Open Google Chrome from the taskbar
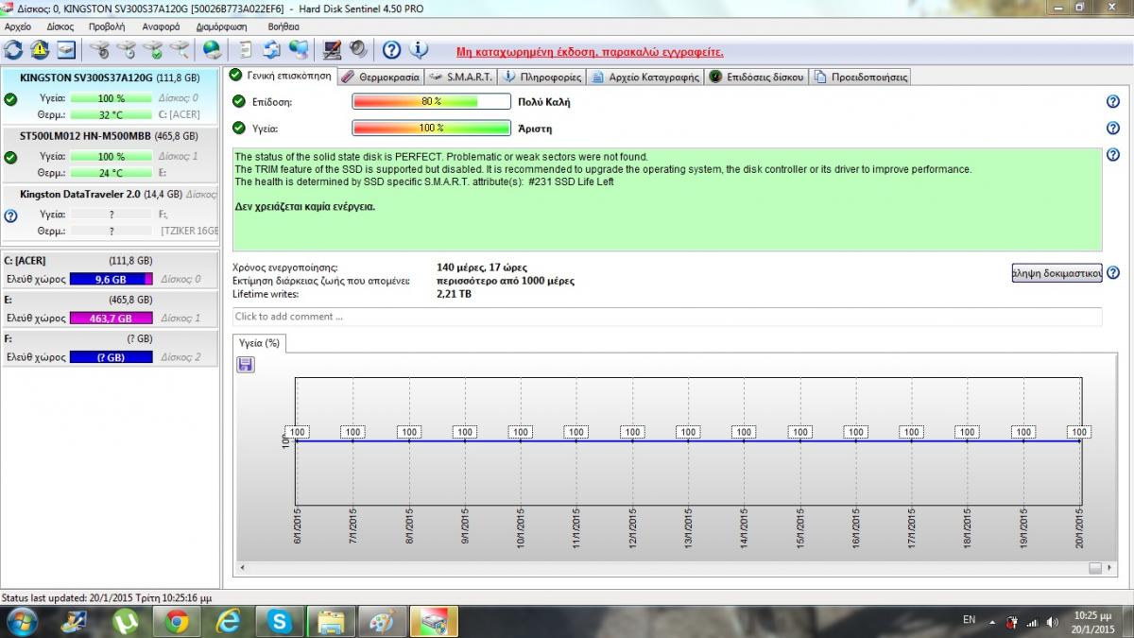The height and width of the screenshot is (638, 1134). [x=177, y=621]
